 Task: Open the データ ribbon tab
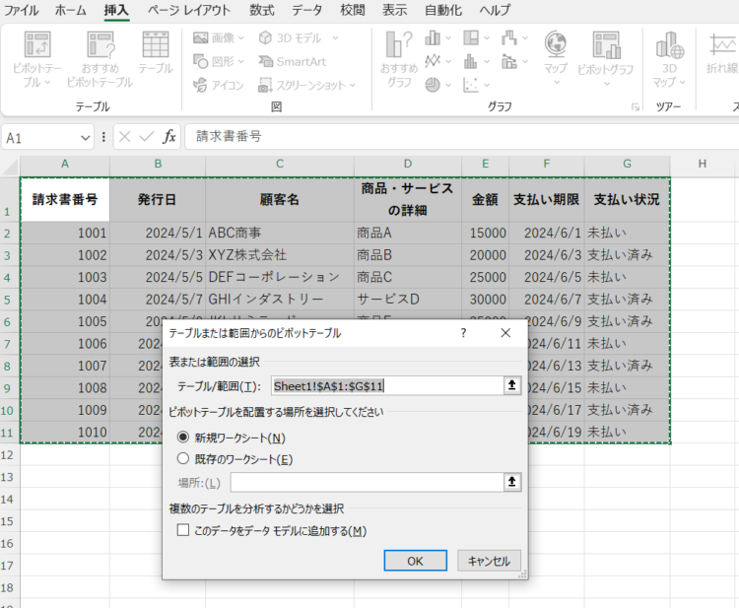click(306, 11)
